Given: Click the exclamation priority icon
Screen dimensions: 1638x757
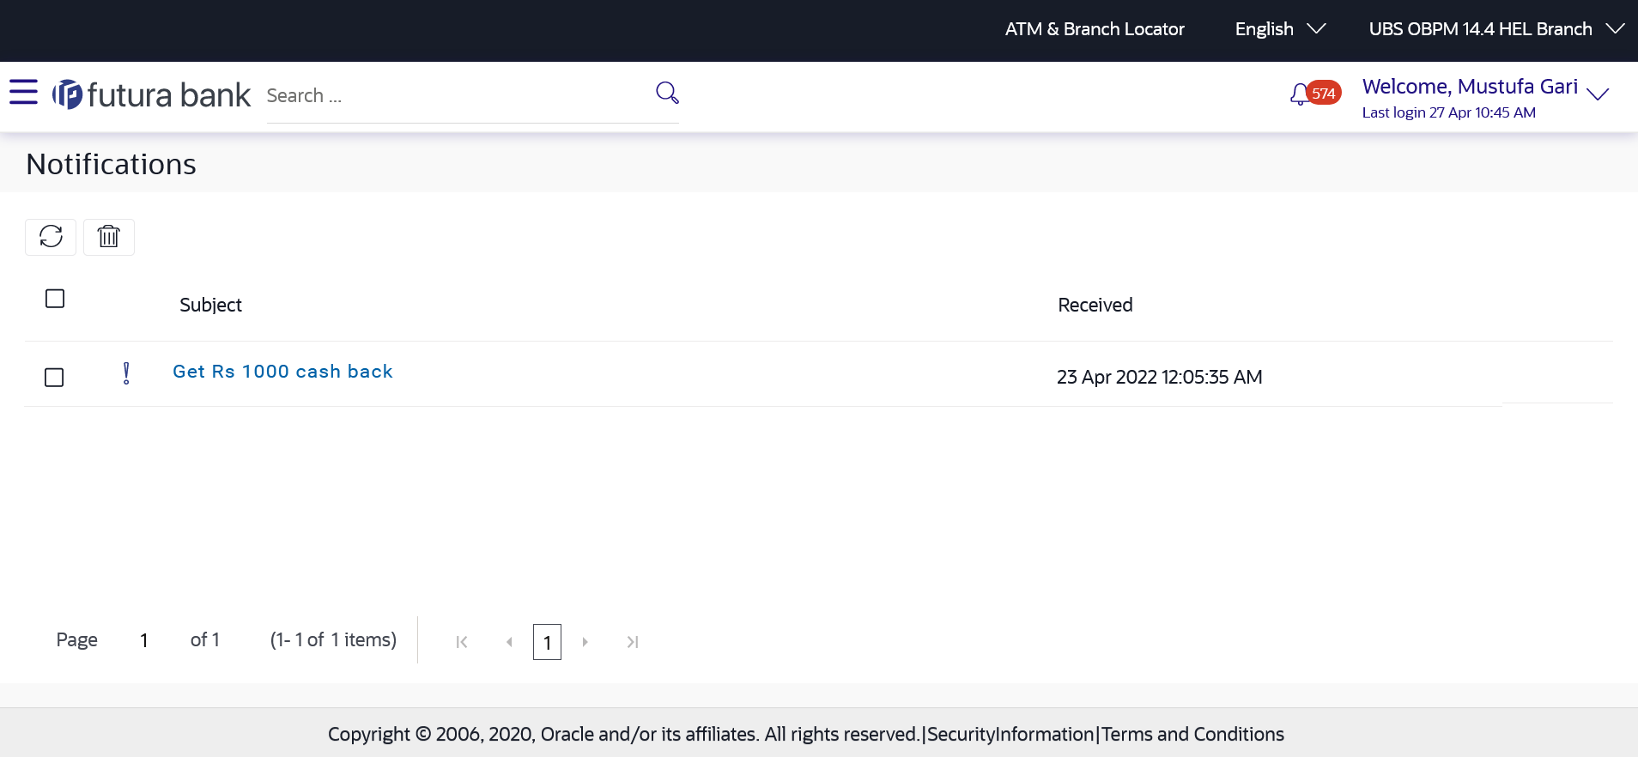Looking at the screenshot, I should [126, 373].
